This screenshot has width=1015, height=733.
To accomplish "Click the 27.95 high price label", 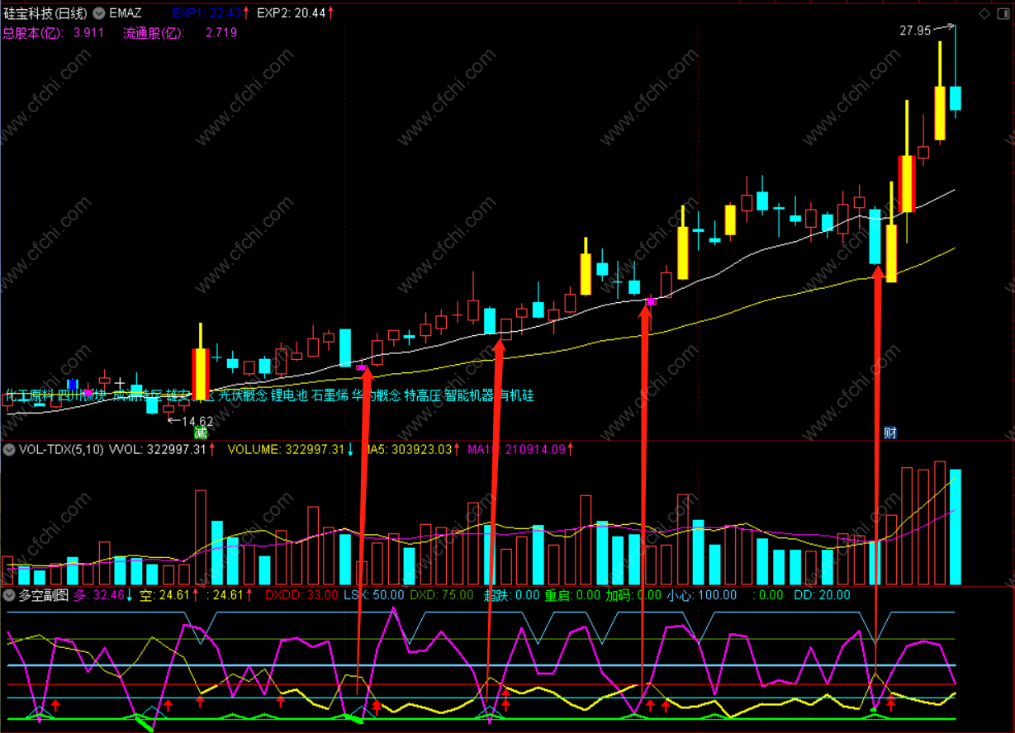I will point(915,31).
